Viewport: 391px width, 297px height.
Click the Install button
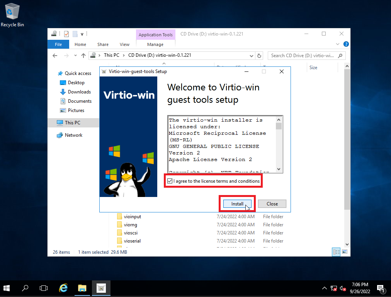point(237,204)
